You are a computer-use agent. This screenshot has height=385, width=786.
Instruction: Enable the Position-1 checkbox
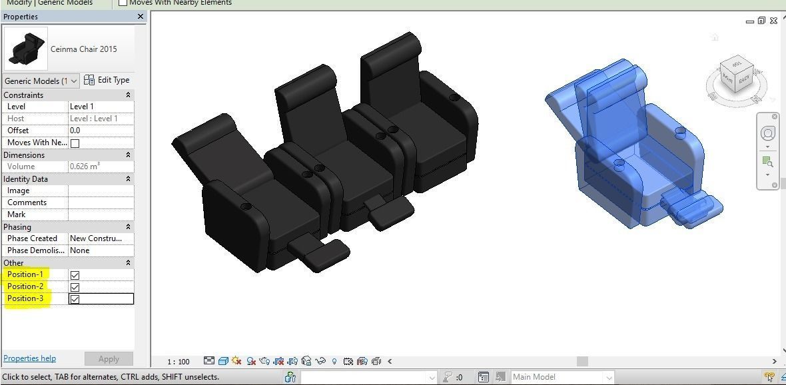coord(75,274)
